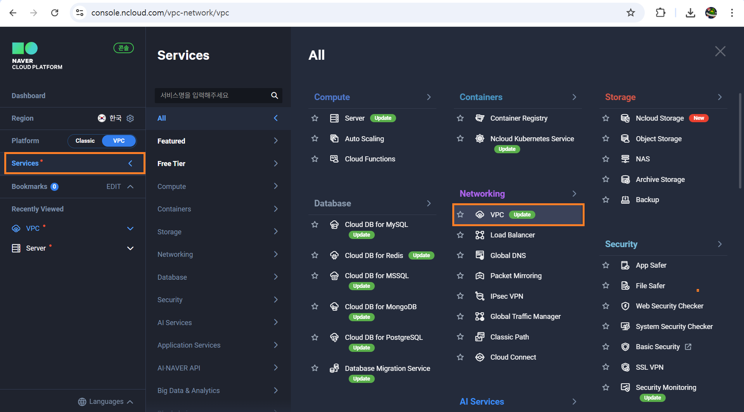The height and width of the screenshot is (412, 744).
Task: Reload the page in the browser
Action: (x=55, y=13)
